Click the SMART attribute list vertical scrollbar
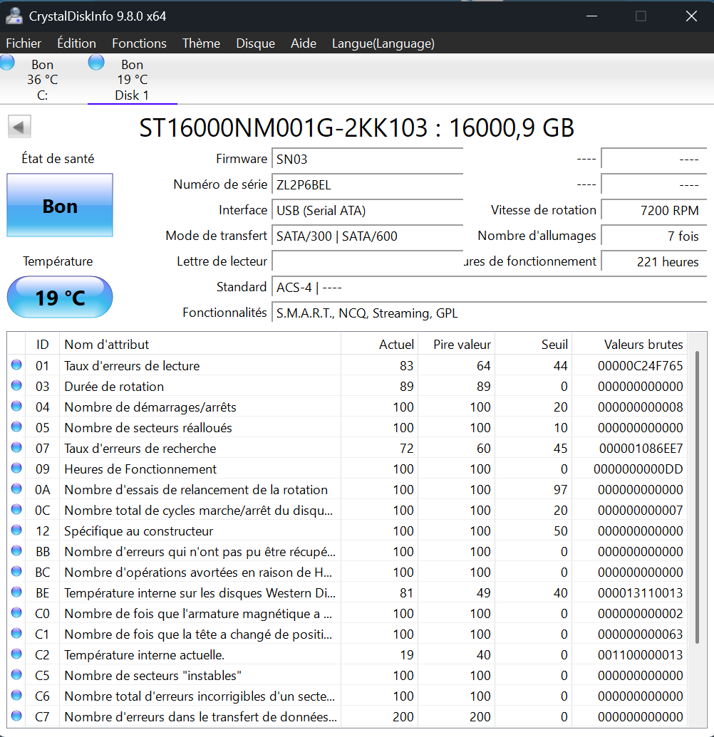714x737 pixels. (x=697, y=497)
